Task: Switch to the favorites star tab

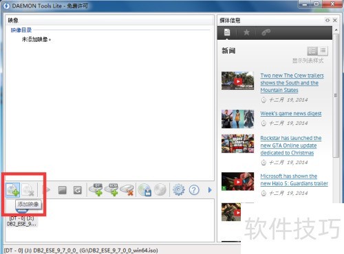Action: (x=246, y=32)
